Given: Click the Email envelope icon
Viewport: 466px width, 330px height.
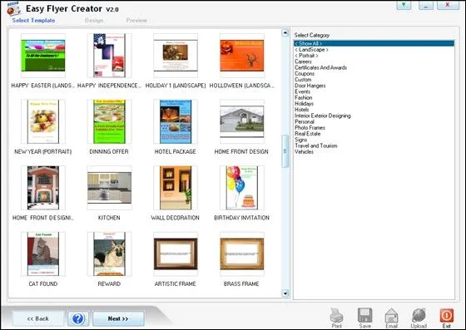Looking at the screenshot, I should click(391, 316).
